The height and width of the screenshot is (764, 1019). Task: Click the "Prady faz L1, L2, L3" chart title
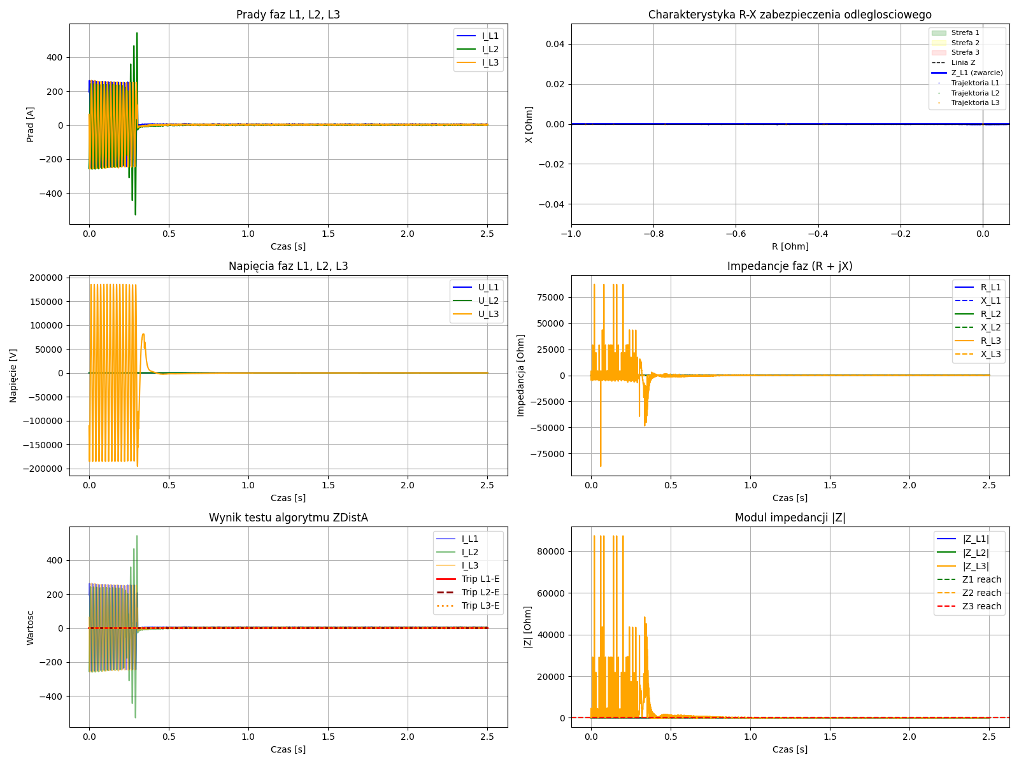coord(288,15)
